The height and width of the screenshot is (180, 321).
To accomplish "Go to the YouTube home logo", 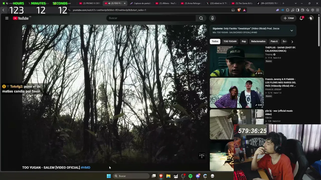I will [x=21, y=18].
